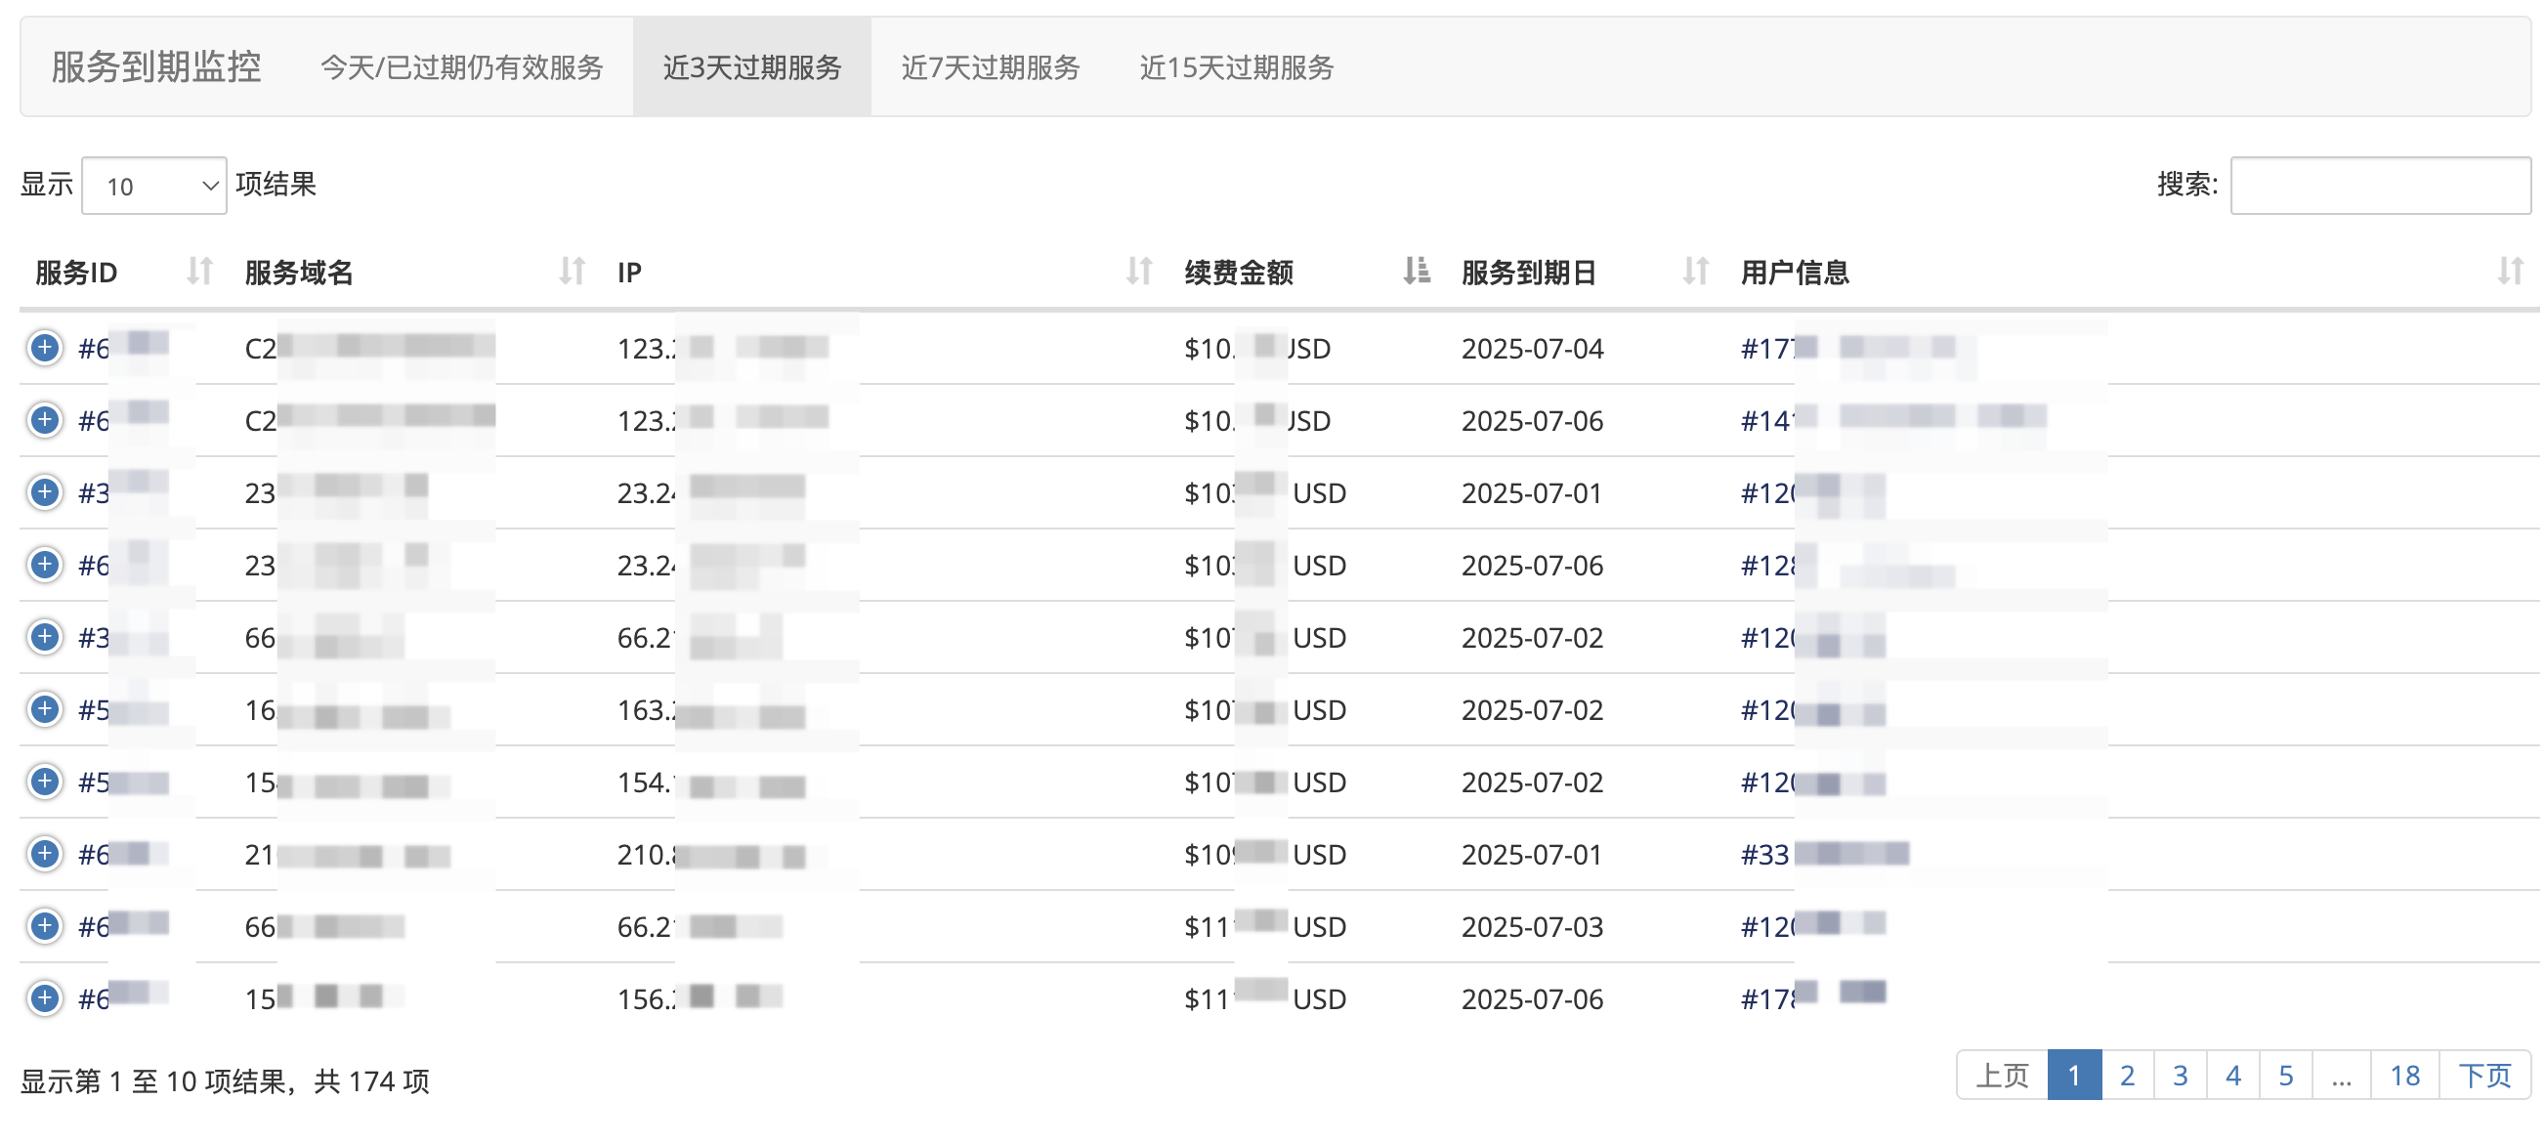Open 今天/已过期仍有效服务 tab
The height and width of the screenshot is (1143, 2546).
pos(461,67)
